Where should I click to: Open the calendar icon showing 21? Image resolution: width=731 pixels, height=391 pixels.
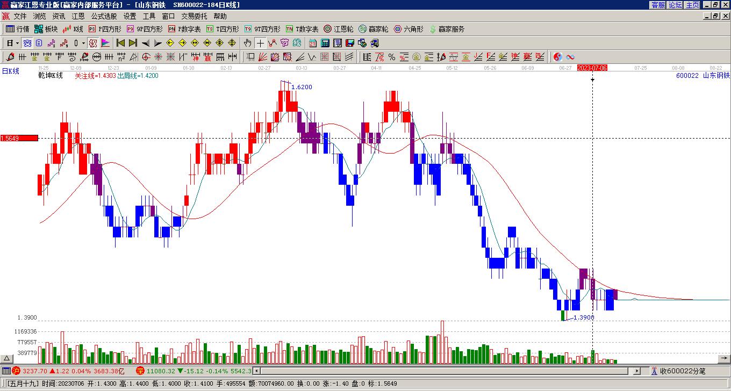click(x=313, y=43)
